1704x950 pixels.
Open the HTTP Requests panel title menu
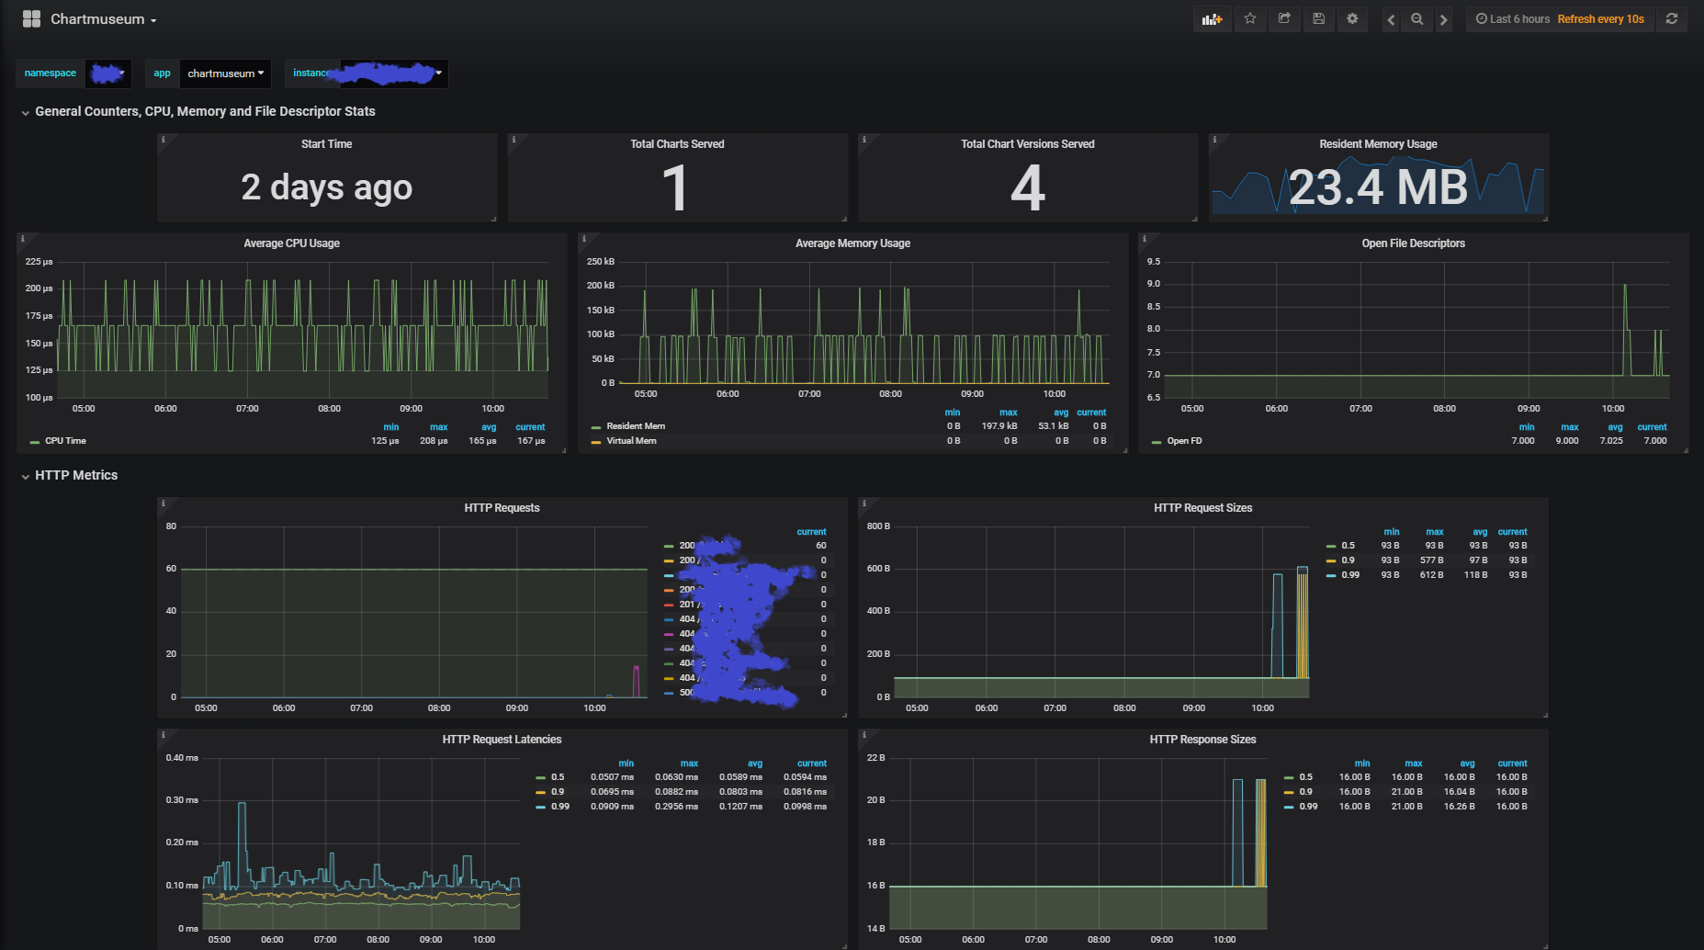(x=502, y=508)
